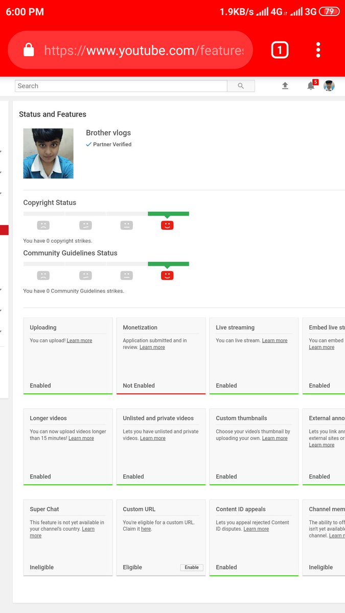Click Learn more in Longer videos card
This screenshot has width=345, height=613.
81,438
